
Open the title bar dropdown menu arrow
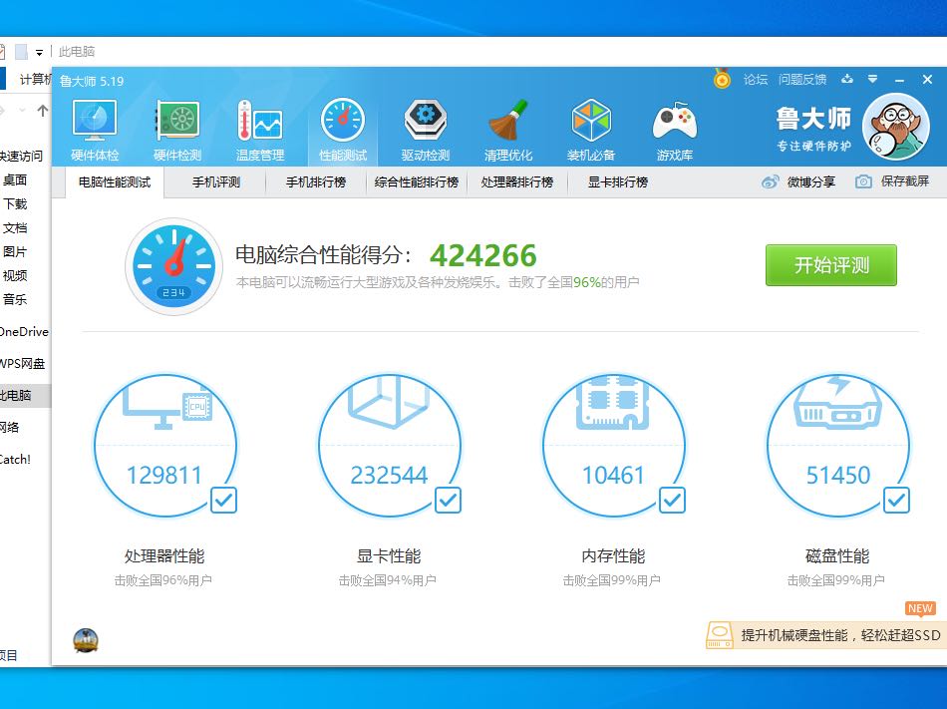[872, 79]
